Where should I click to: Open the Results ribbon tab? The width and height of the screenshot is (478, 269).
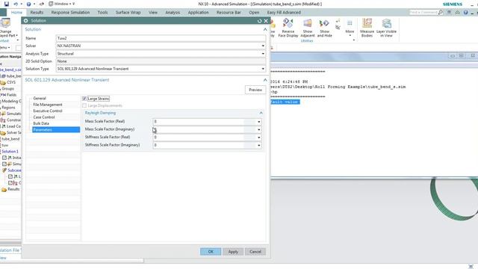pos(37,13)
